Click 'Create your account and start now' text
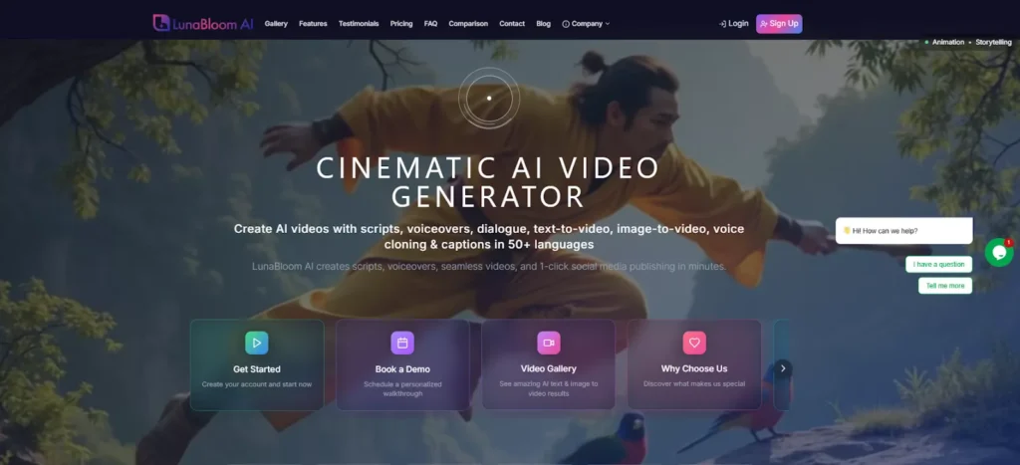The height and width of the screenshot is (465, 1020). point(257,384)
